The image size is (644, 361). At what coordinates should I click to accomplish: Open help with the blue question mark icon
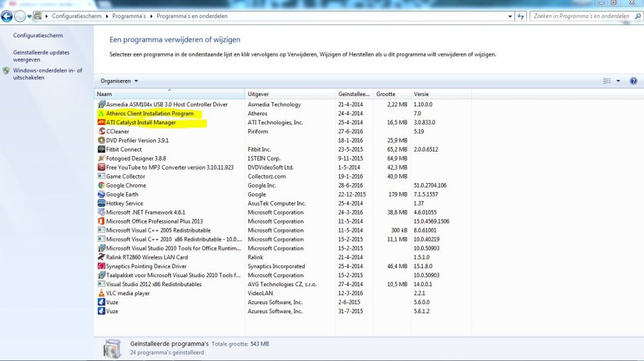(633, 81)
